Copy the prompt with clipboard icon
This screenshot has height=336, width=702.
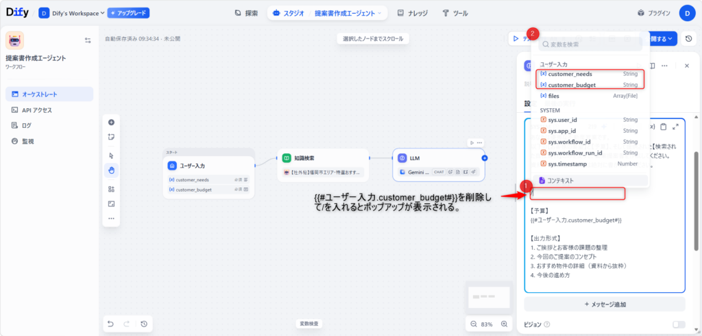pyautogui.click(x=664, y=127)
